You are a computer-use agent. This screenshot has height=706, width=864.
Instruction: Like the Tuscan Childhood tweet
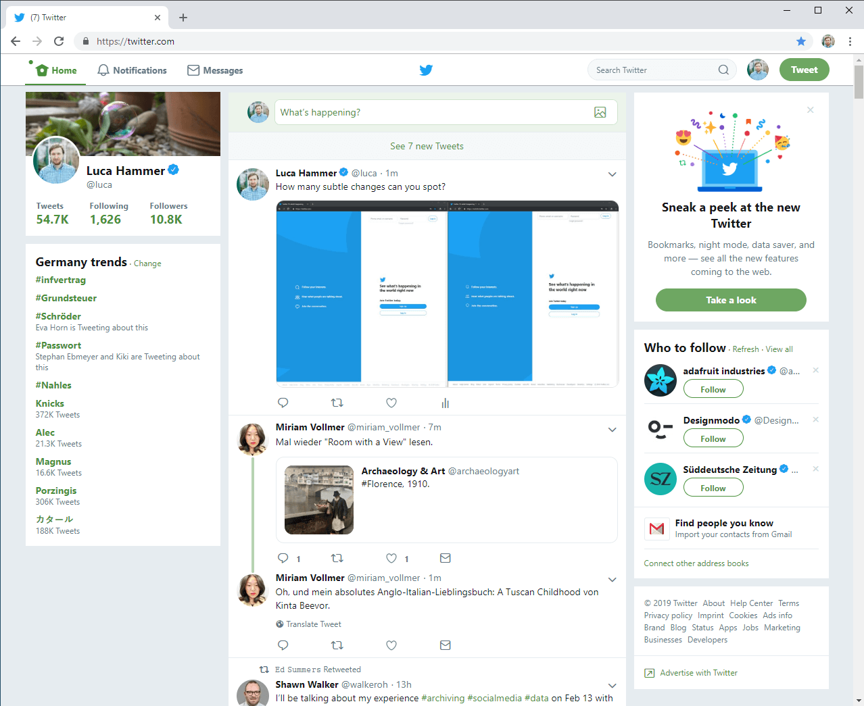391,645
